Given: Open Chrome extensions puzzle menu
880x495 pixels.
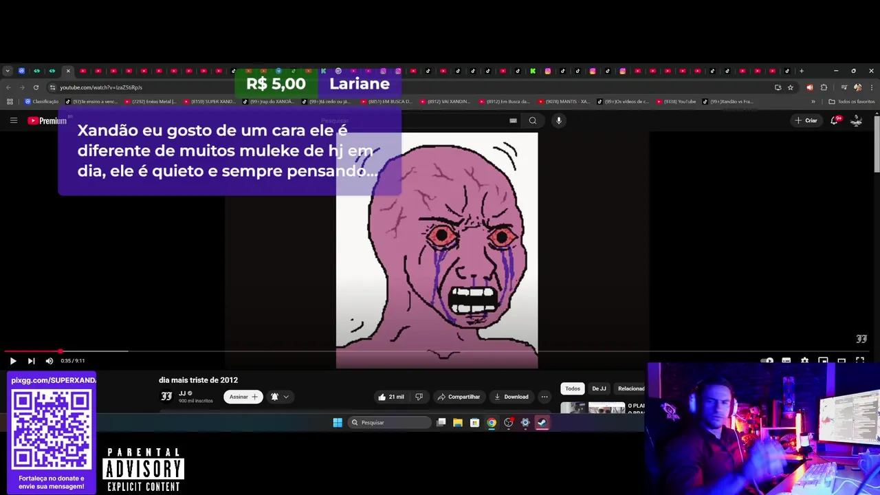Looking at the screenshot, I should pos(824,87).
